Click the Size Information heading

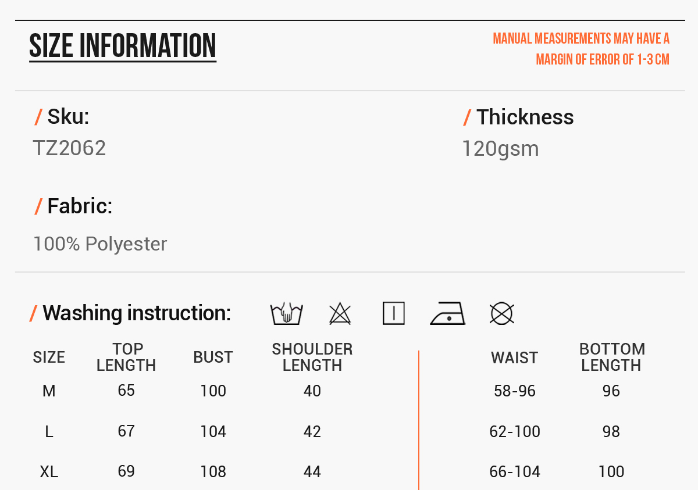point(123,47)
